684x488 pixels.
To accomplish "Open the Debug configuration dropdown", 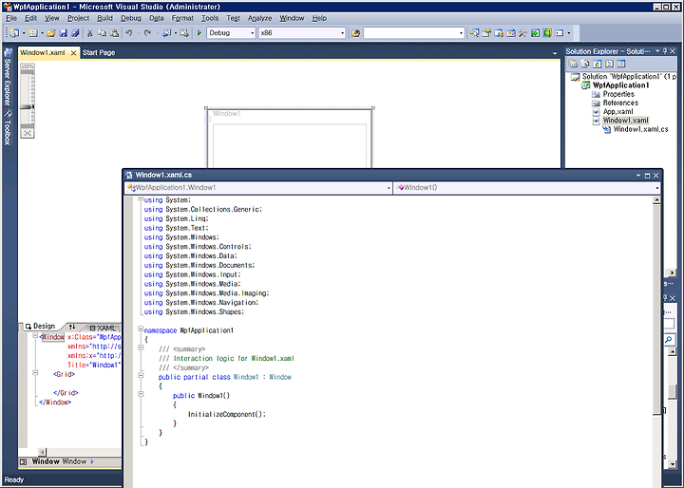I will tap(252, 33).
